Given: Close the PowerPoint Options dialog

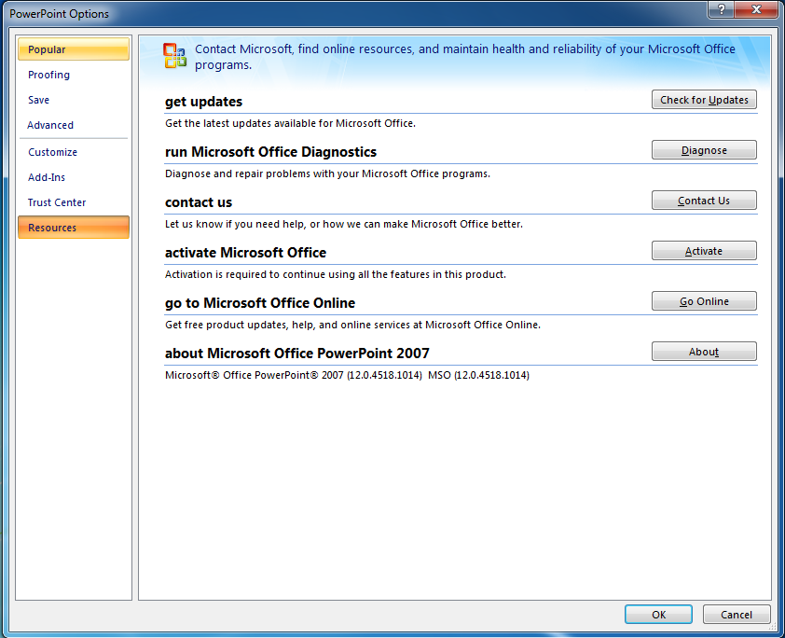Looking at the screenshot, I should point(757,8).
